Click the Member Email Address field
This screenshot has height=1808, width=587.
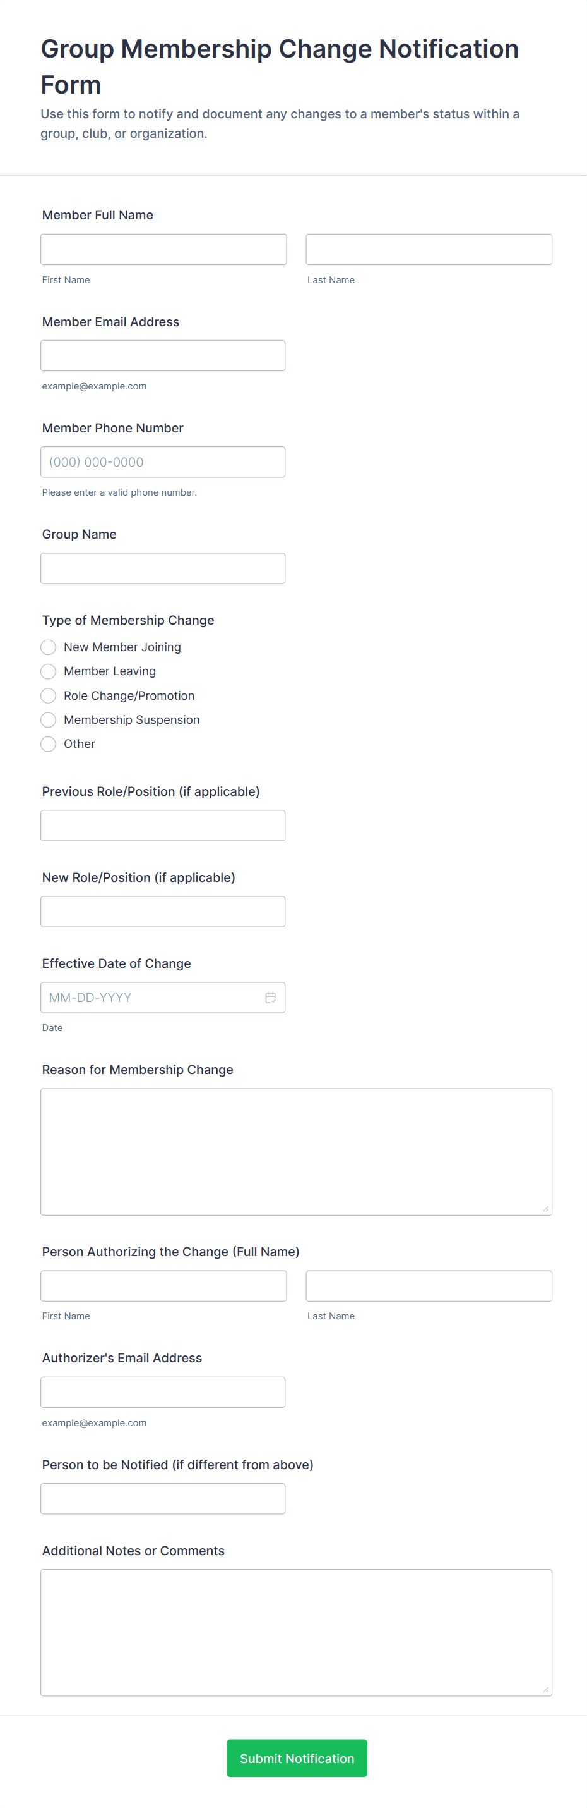click(162, 356)
